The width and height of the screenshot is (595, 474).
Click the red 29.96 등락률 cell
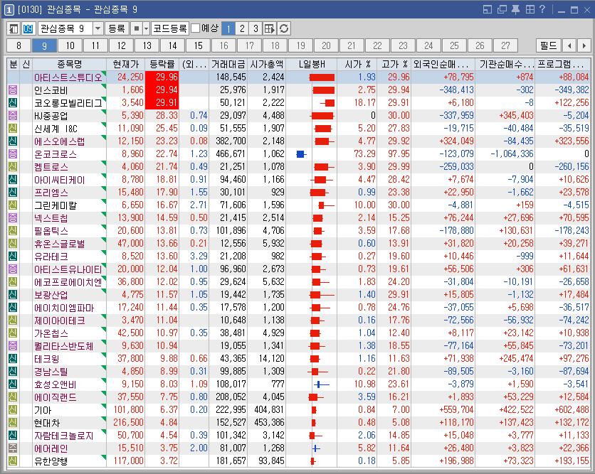pos(162,77)
